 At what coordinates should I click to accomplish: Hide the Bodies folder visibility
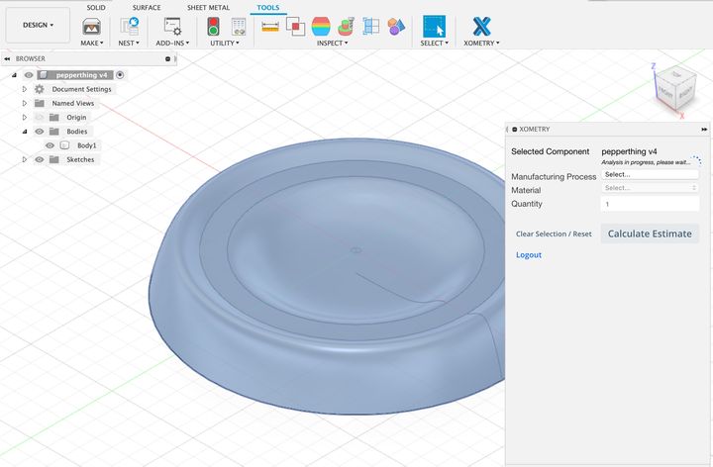click(41, 131)
